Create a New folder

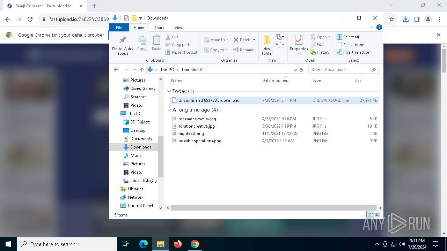[267, 45]
